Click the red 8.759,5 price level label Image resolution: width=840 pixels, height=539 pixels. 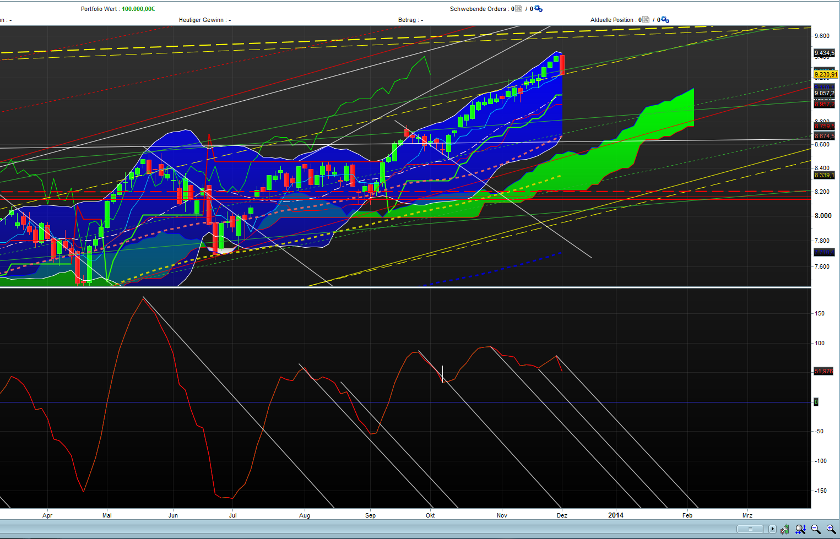tap(824, 126)
